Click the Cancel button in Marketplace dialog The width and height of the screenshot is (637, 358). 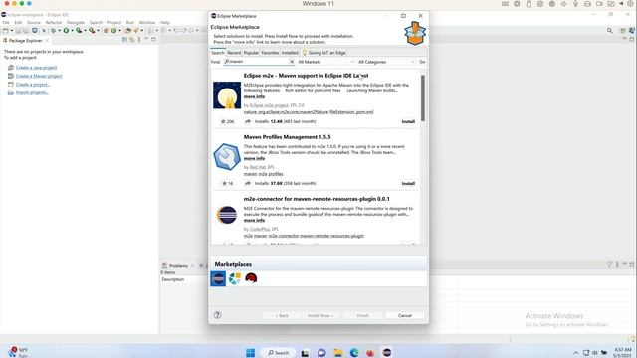tap(405, 315)
